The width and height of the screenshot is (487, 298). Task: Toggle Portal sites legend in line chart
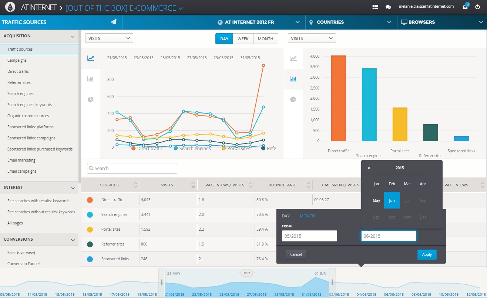[236, 148]
